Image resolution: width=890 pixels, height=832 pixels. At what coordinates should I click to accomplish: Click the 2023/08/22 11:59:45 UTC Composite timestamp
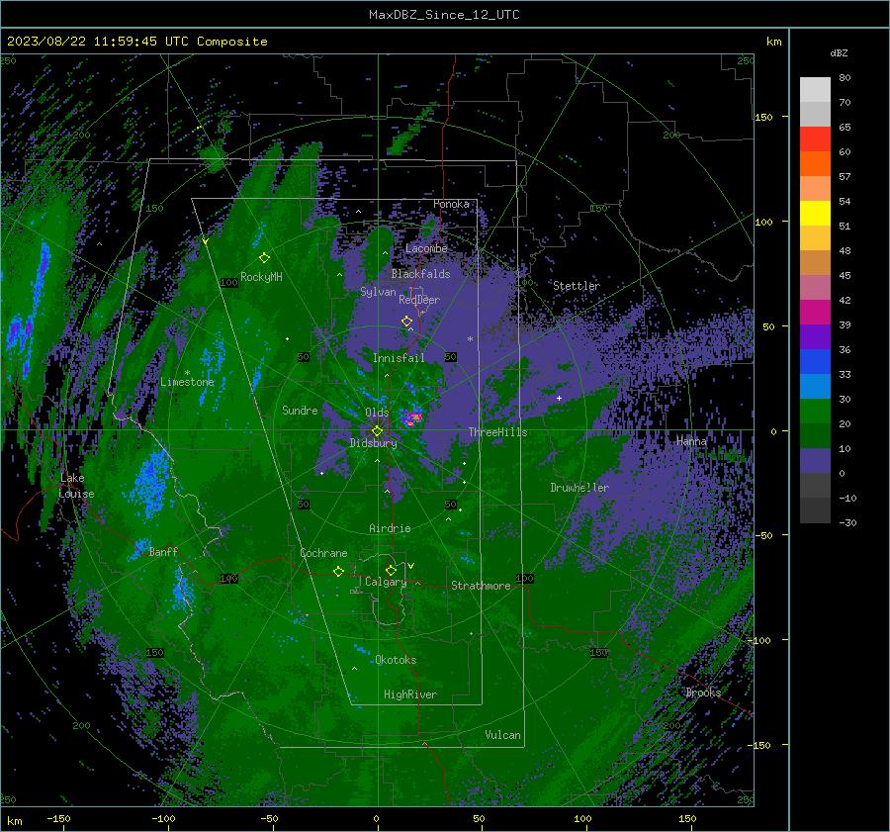click(136, 42)
